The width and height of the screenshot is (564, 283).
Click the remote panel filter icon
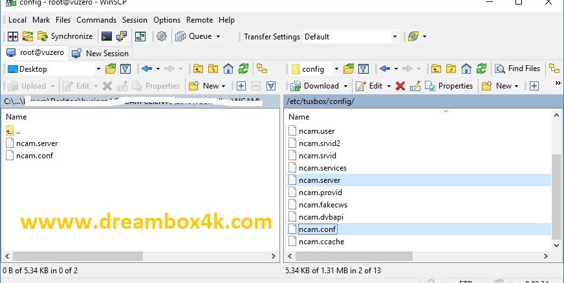[x=363, y=68]
